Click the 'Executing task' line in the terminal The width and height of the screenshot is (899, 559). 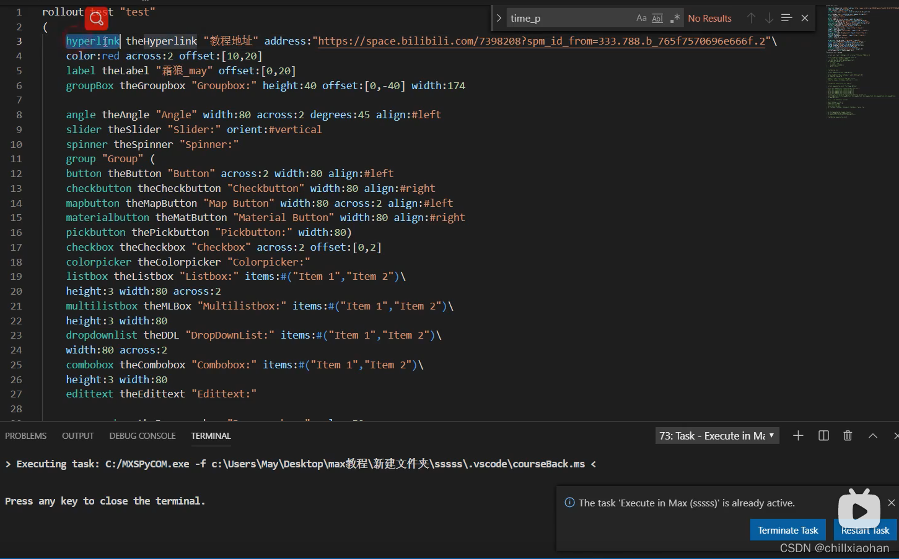(x=300, y=464)
